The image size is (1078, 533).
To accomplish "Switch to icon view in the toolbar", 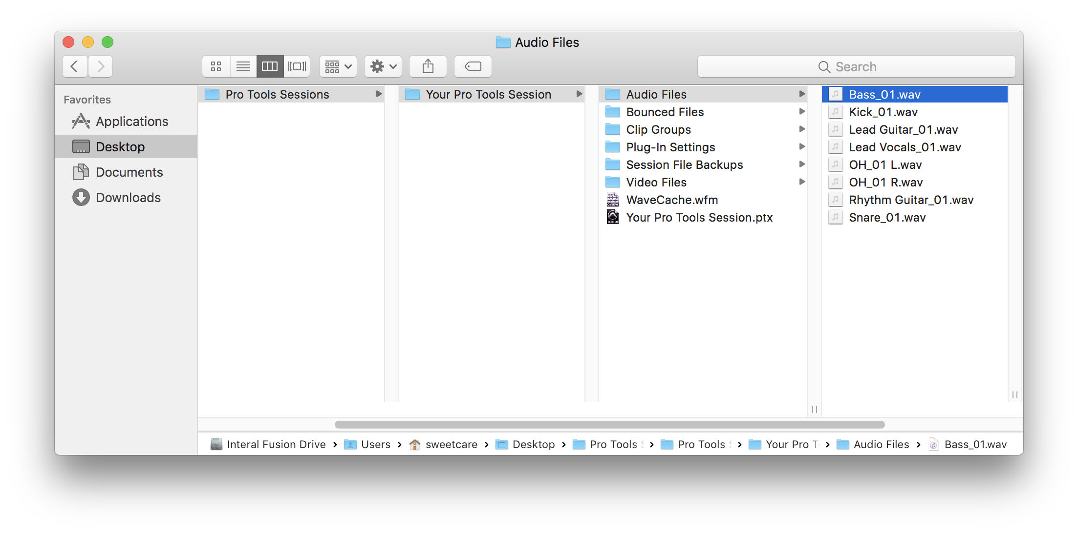I will point(216,66).
